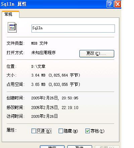Cancel using the 取消 button

80,147
